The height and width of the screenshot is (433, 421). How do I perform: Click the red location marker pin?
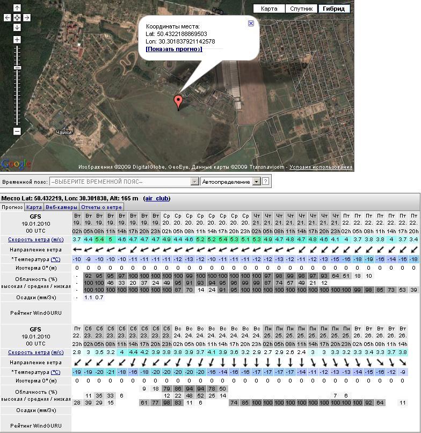tap(178, 102)
